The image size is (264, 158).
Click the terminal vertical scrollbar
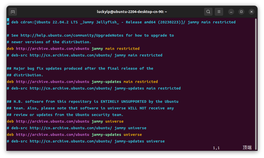(x=256, y=84)
